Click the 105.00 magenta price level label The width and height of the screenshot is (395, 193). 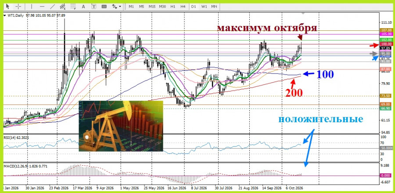386,34
